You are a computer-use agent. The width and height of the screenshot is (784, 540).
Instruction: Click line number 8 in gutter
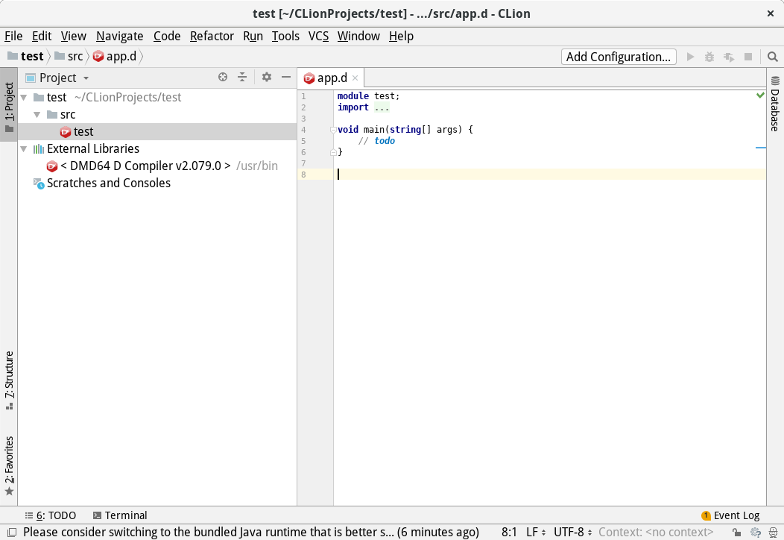[303, 175]
